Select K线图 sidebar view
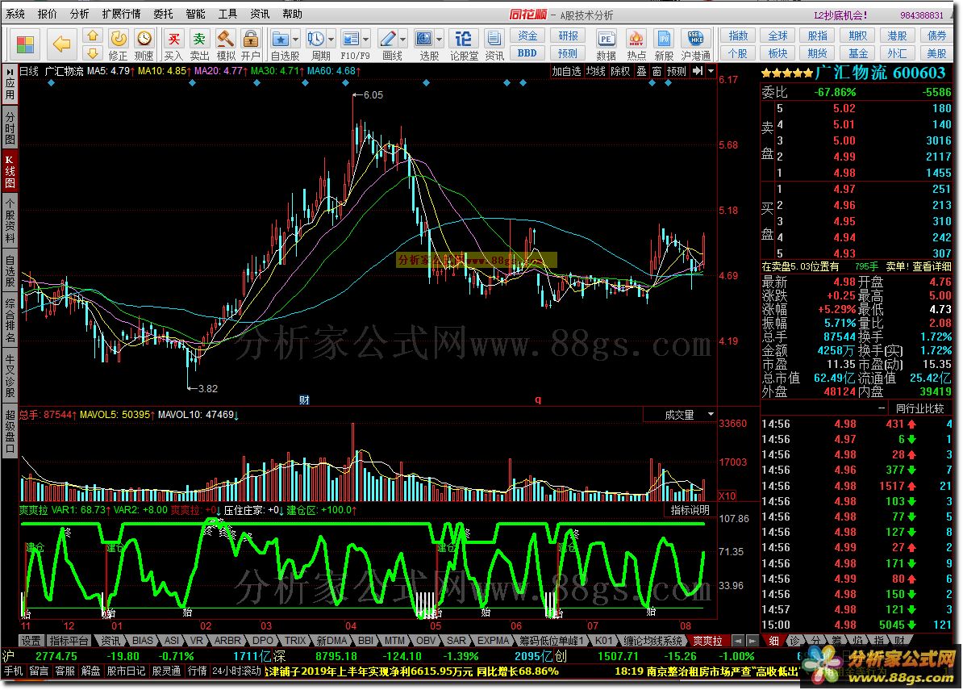 click(10, 171)
